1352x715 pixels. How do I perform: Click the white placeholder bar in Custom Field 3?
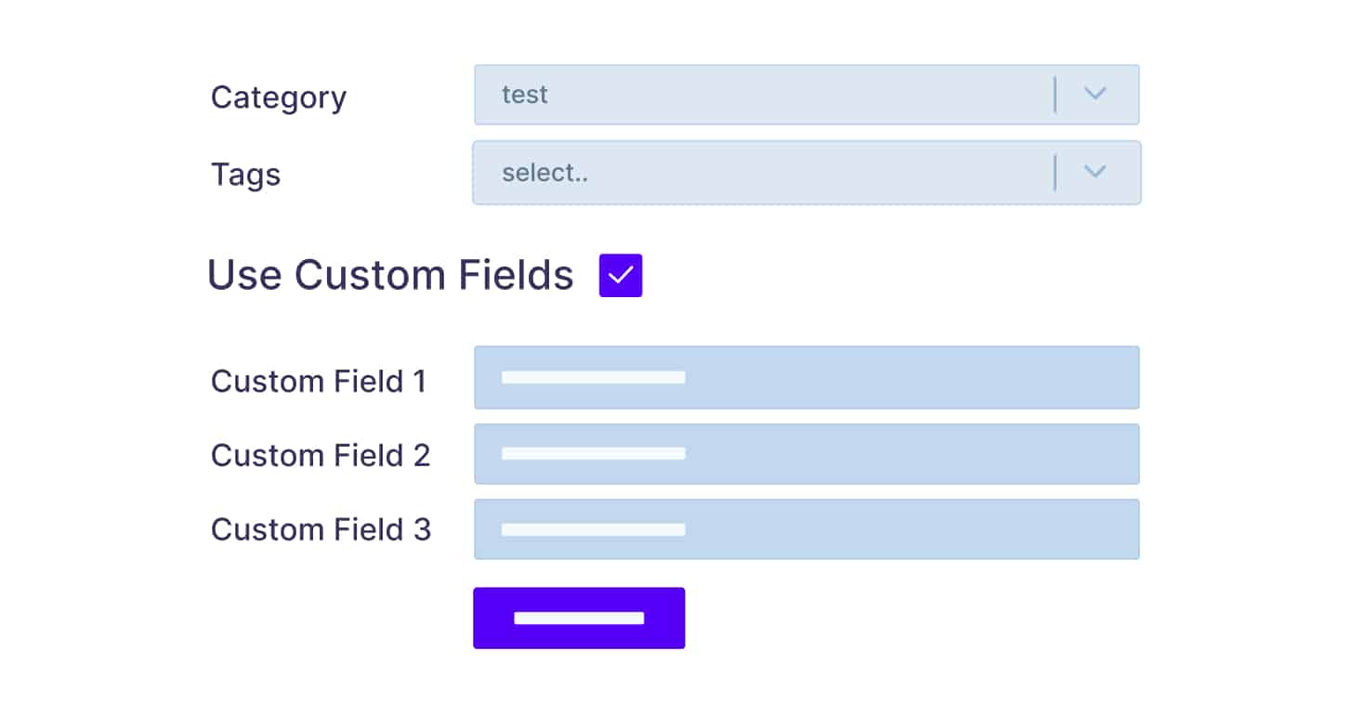(594, 530)
